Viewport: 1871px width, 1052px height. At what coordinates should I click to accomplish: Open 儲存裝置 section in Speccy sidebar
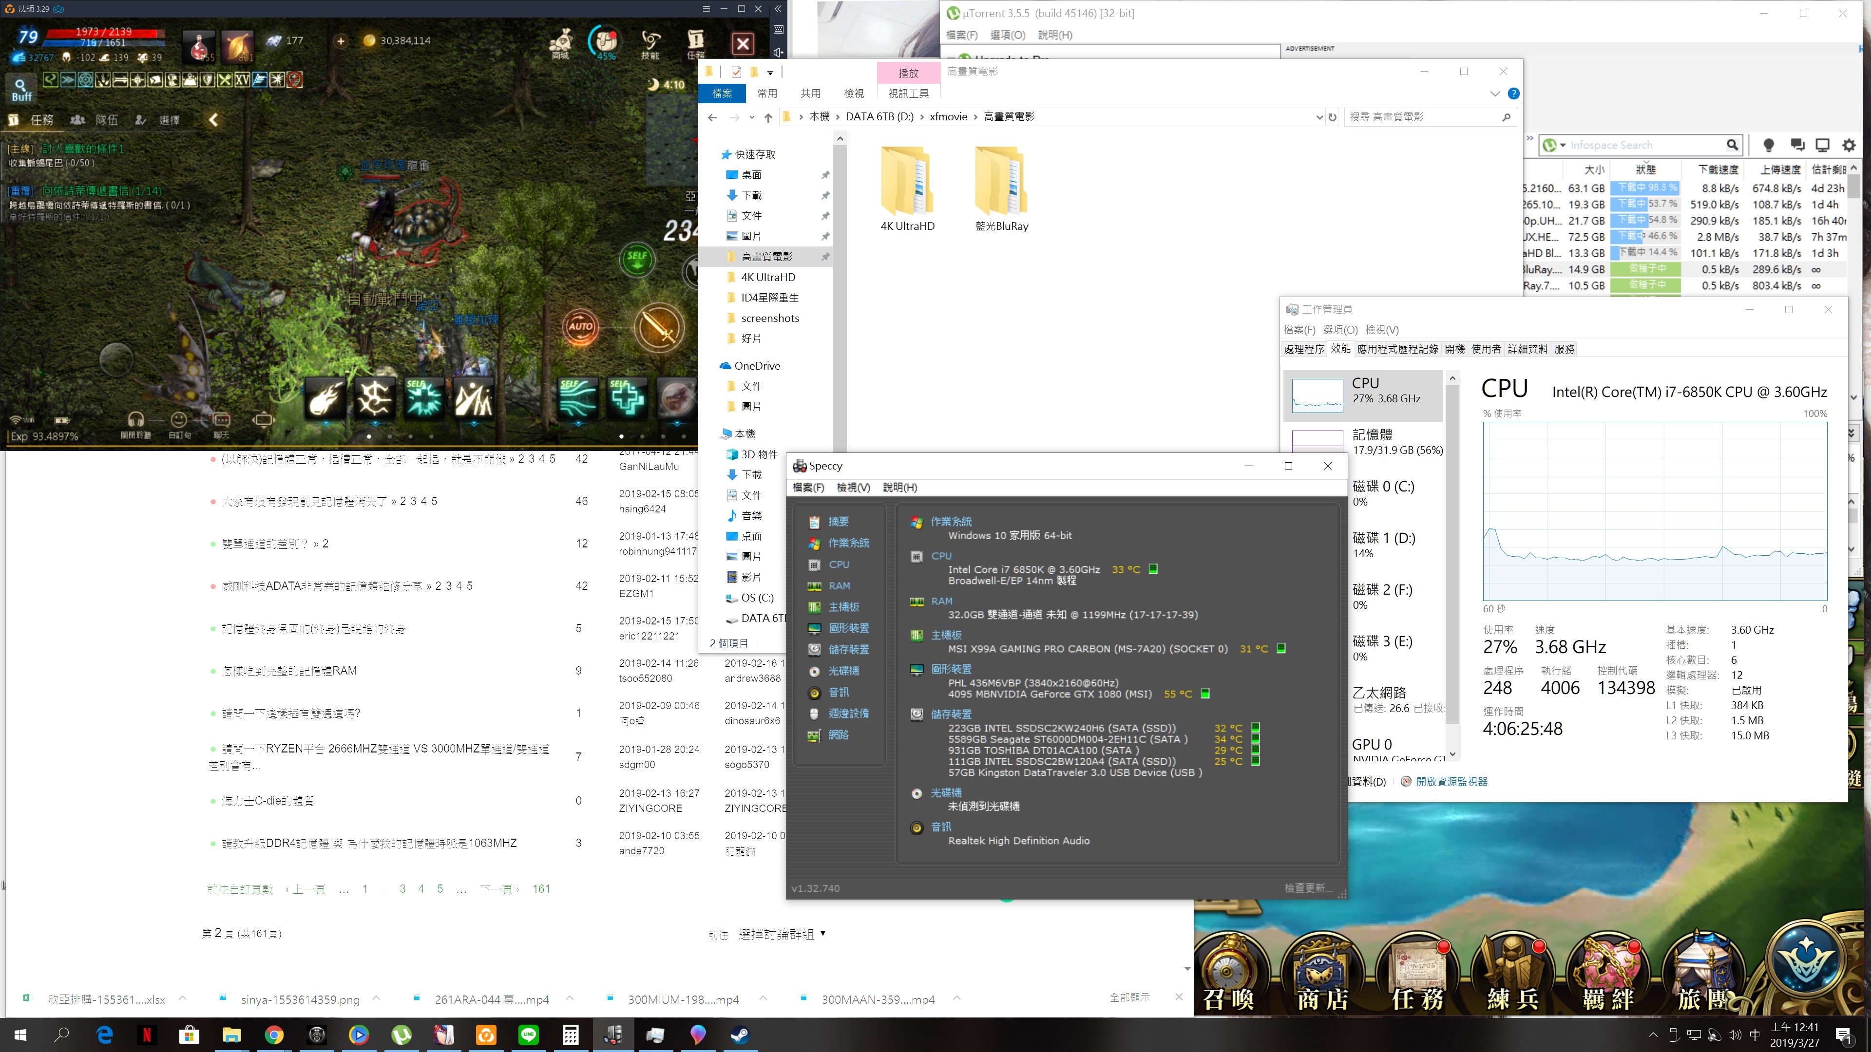pyautogui.click(x=848, y=649)
